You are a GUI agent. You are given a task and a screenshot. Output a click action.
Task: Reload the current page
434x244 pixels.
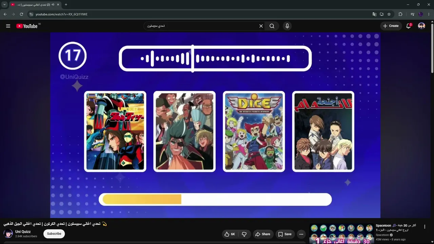(x=21, y=14)
